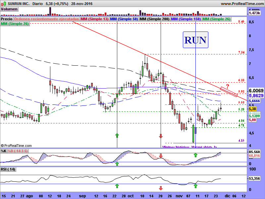
Task: Select the 8.45 resistance level label
Action: tap(241, 22)
